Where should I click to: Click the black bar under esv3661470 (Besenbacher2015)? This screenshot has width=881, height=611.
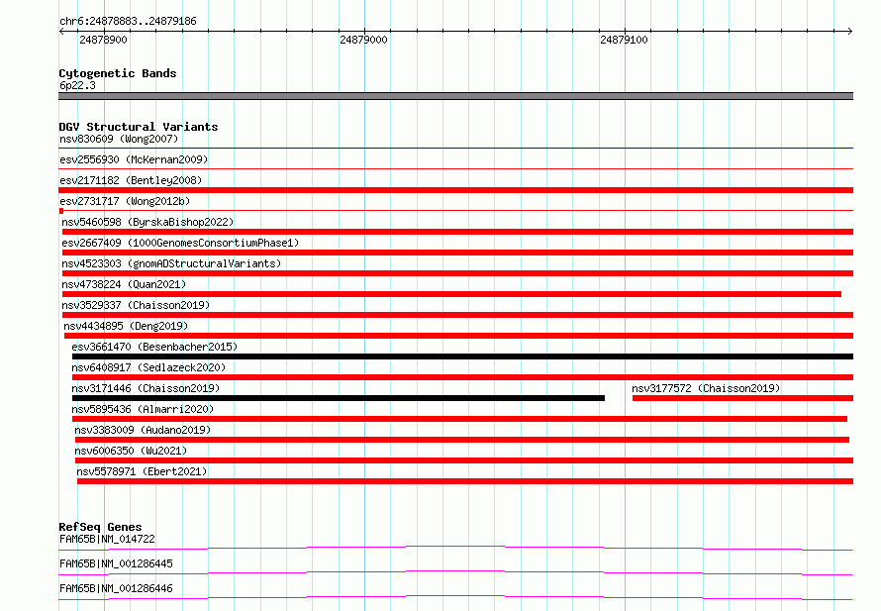462,356
